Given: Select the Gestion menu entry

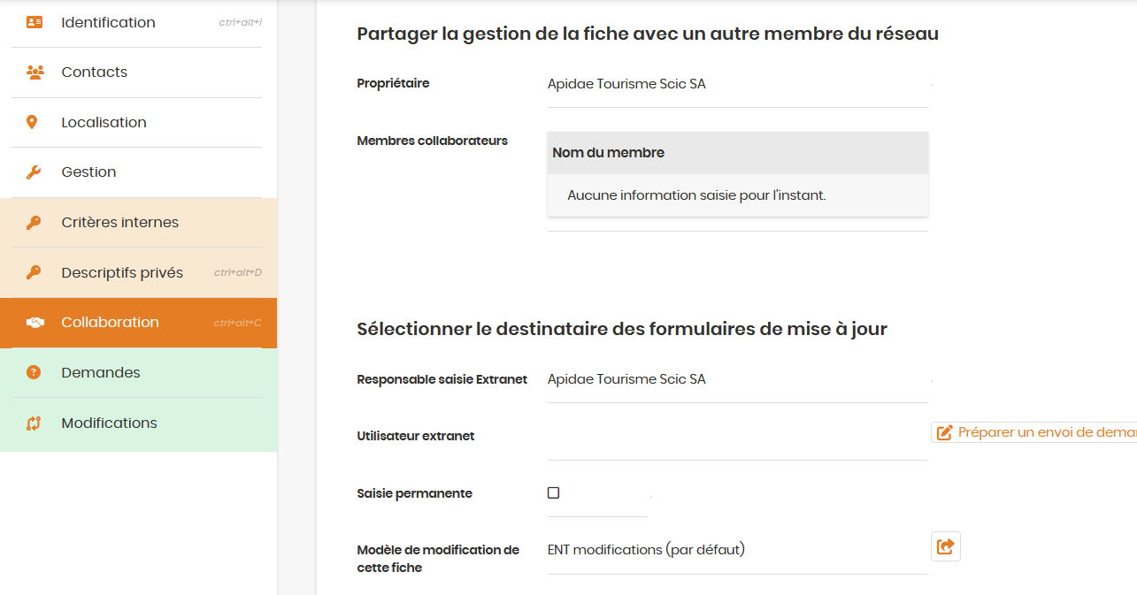Looking at the screenshot, I should pos(139,172).
